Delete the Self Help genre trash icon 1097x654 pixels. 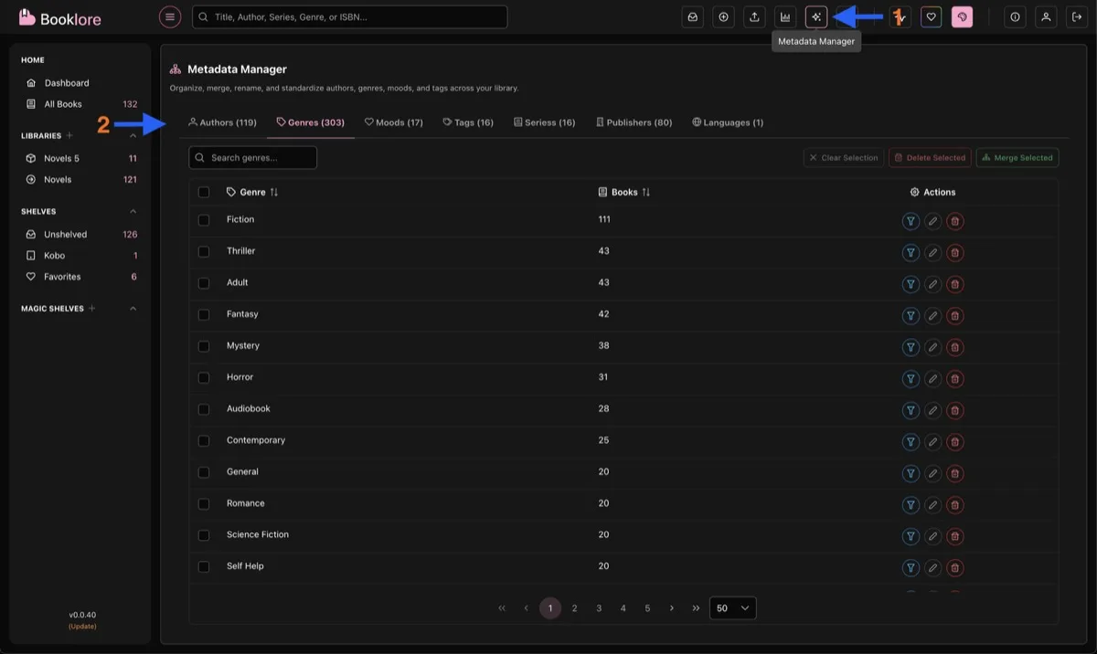[954, 567]
